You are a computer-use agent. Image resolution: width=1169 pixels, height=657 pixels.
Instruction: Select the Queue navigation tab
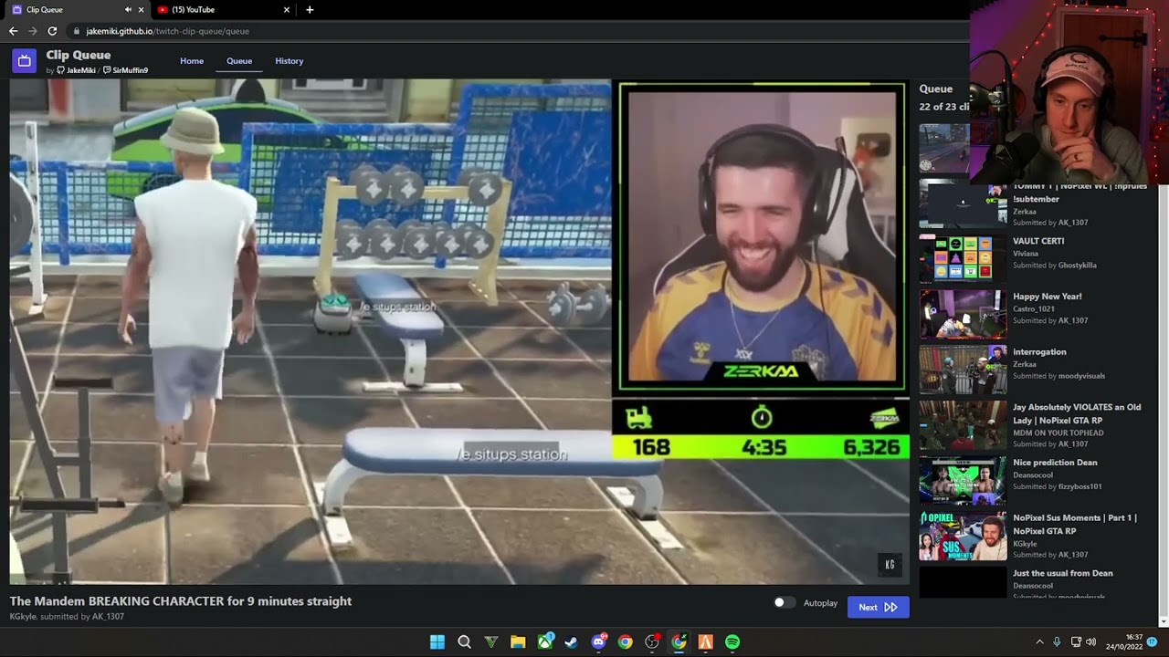pos(239,61)
